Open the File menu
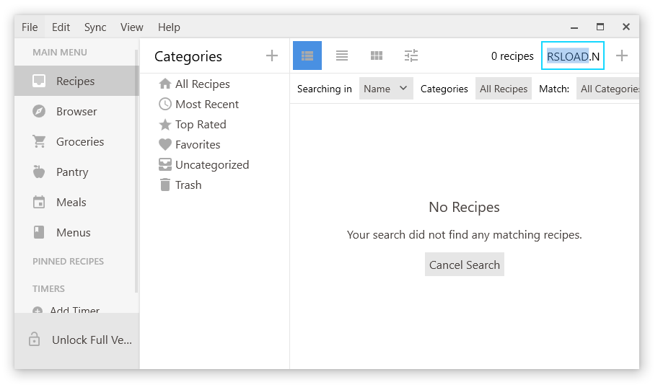 (30, 27)
